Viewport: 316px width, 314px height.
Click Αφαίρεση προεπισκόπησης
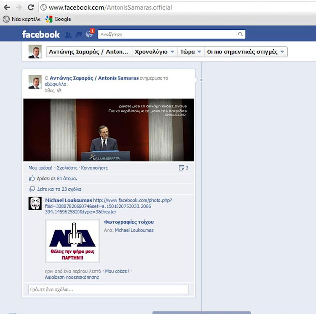[x=72, y=277]
